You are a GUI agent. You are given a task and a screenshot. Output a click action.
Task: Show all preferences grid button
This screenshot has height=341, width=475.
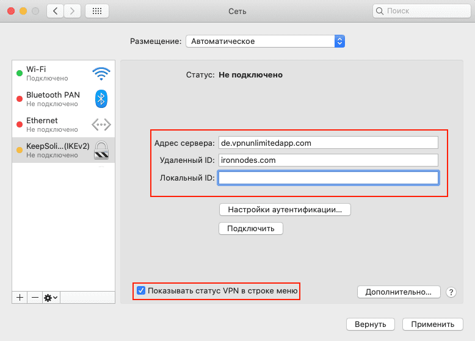point(97,11)
